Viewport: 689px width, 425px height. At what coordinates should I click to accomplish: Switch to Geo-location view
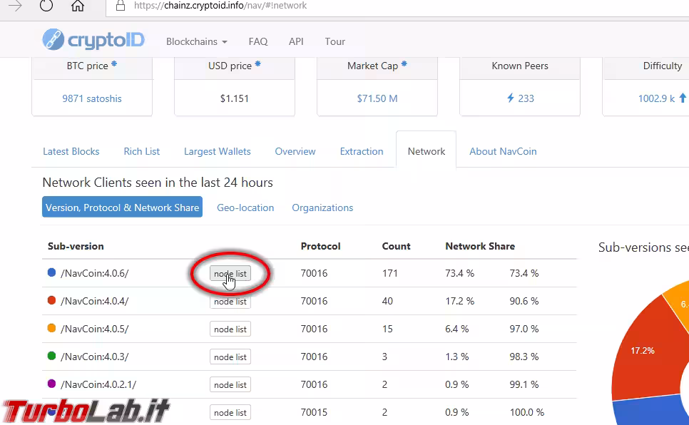coord(245,208)
